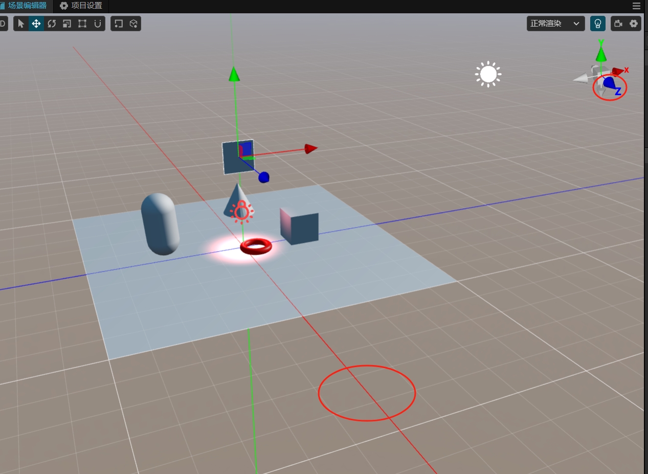
Task: Select the arrow selection tool
Action: point(21,24)
